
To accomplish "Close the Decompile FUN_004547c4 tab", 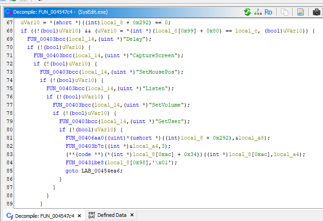I will (79, 216).
